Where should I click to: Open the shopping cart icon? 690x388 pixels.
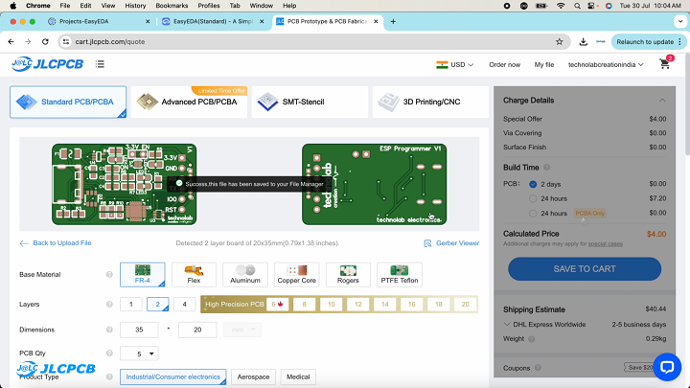(665, 64)
